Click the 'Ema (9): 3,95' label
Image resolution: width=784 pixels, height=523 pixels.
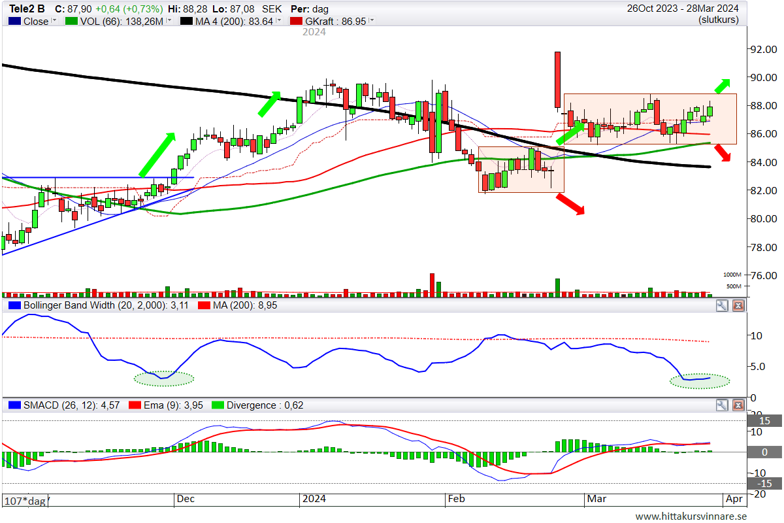(x=174, y=405)
